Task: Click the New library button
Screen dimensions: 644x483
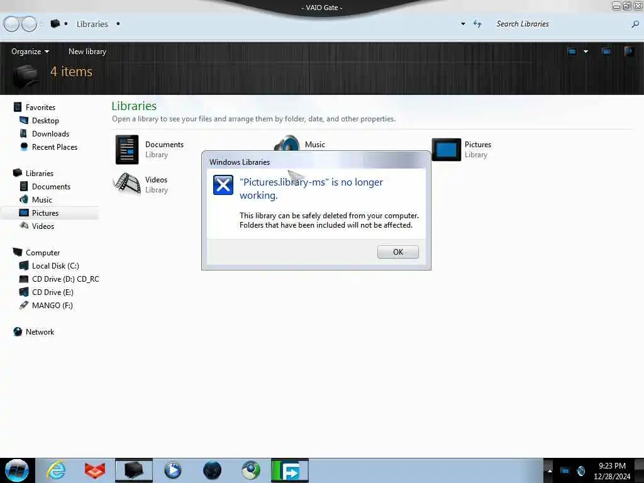Action: [87, 52]
